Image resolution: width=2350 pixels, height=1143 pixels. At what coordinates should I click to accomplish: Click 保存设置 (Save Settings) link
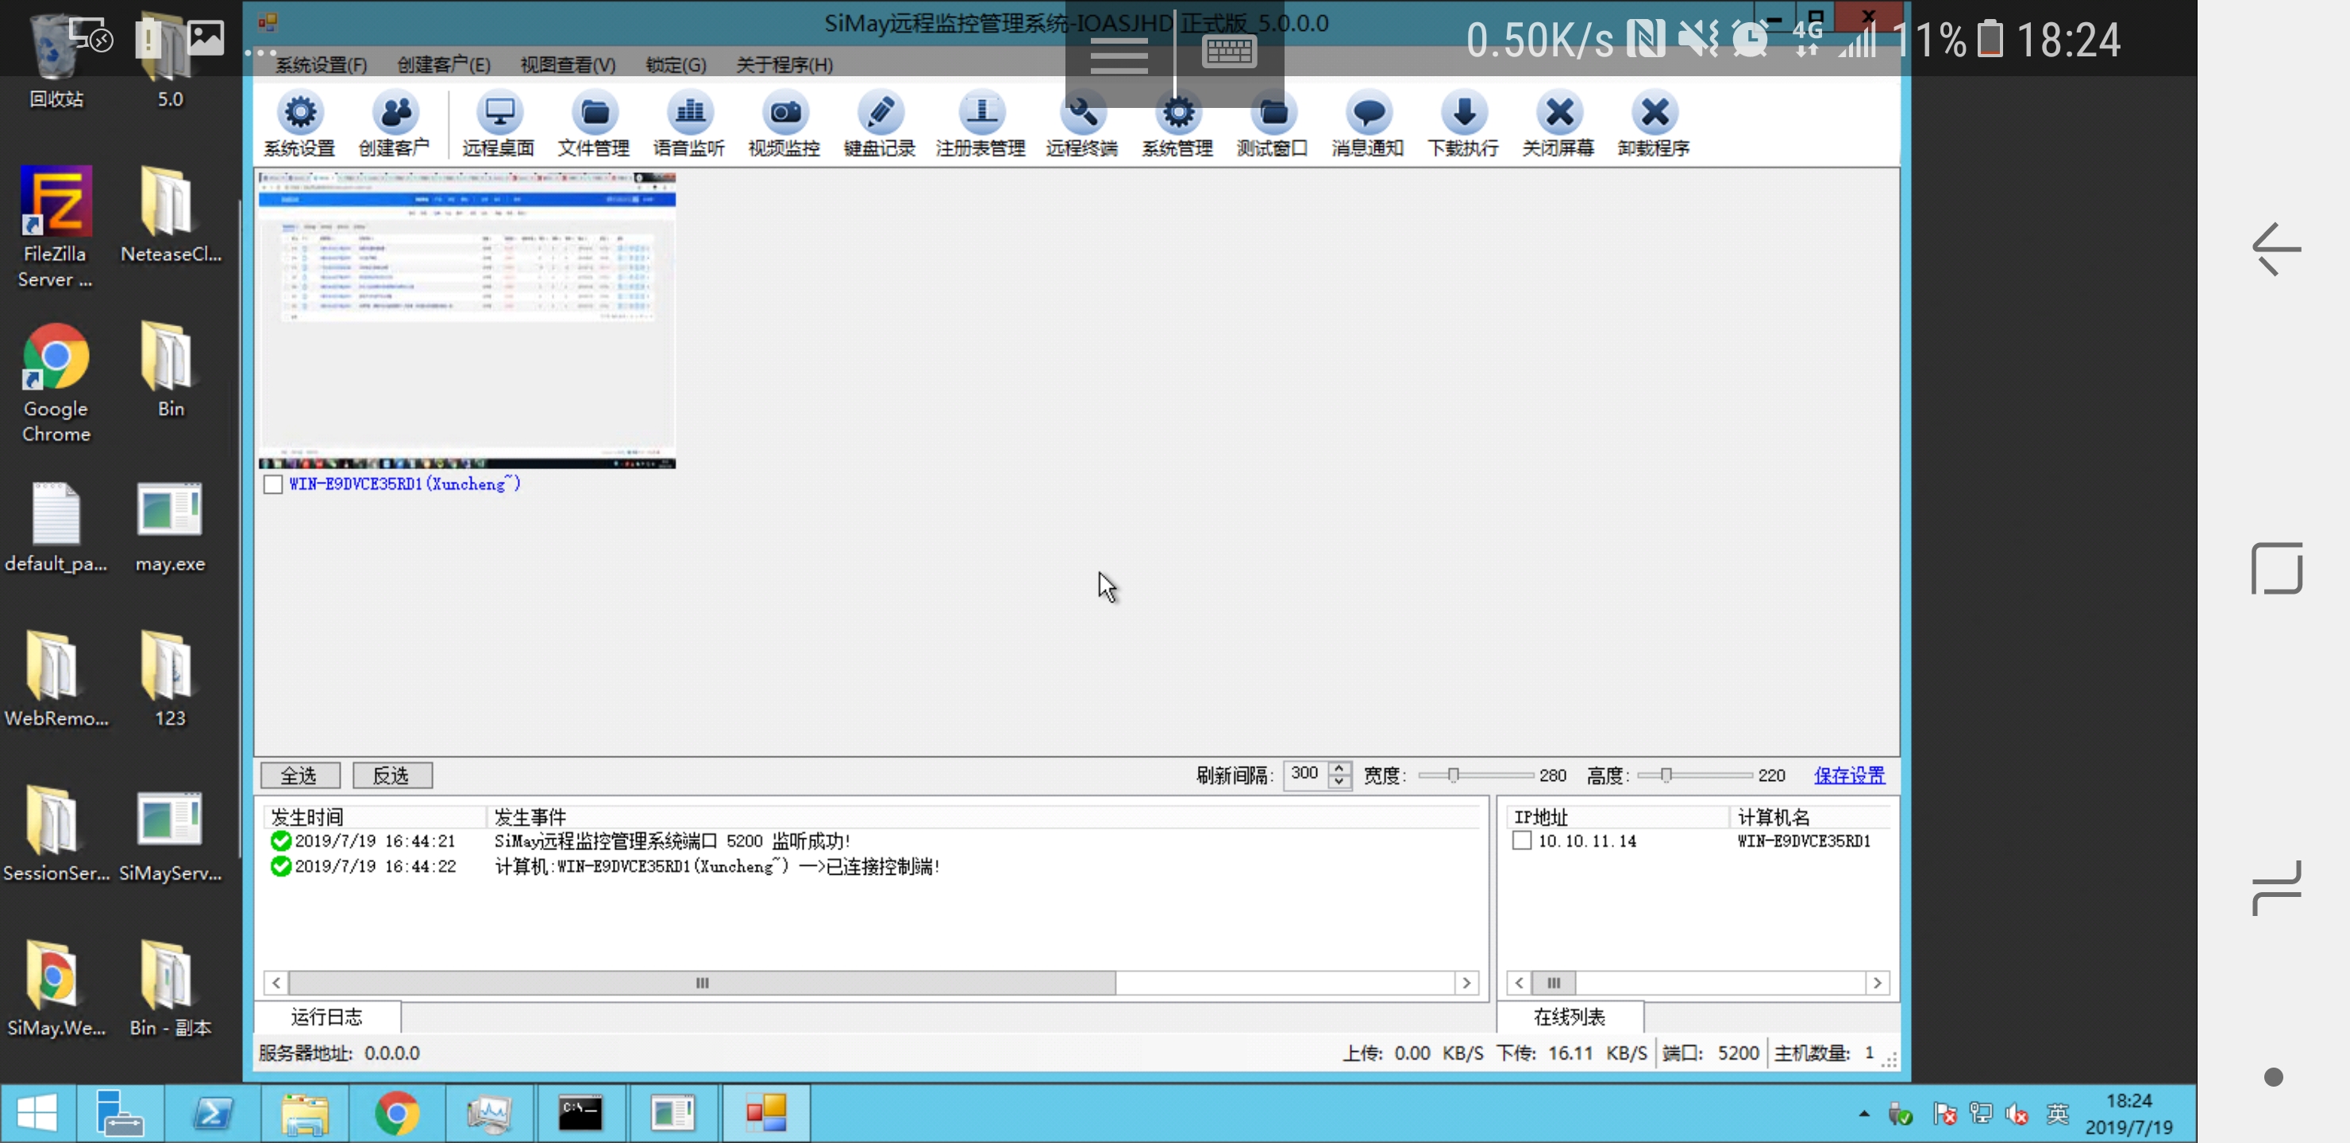(1848, 775)
